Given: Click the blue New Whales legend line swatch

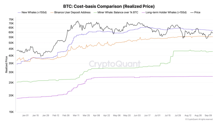Looking at the screenshot, I should 19,13.
